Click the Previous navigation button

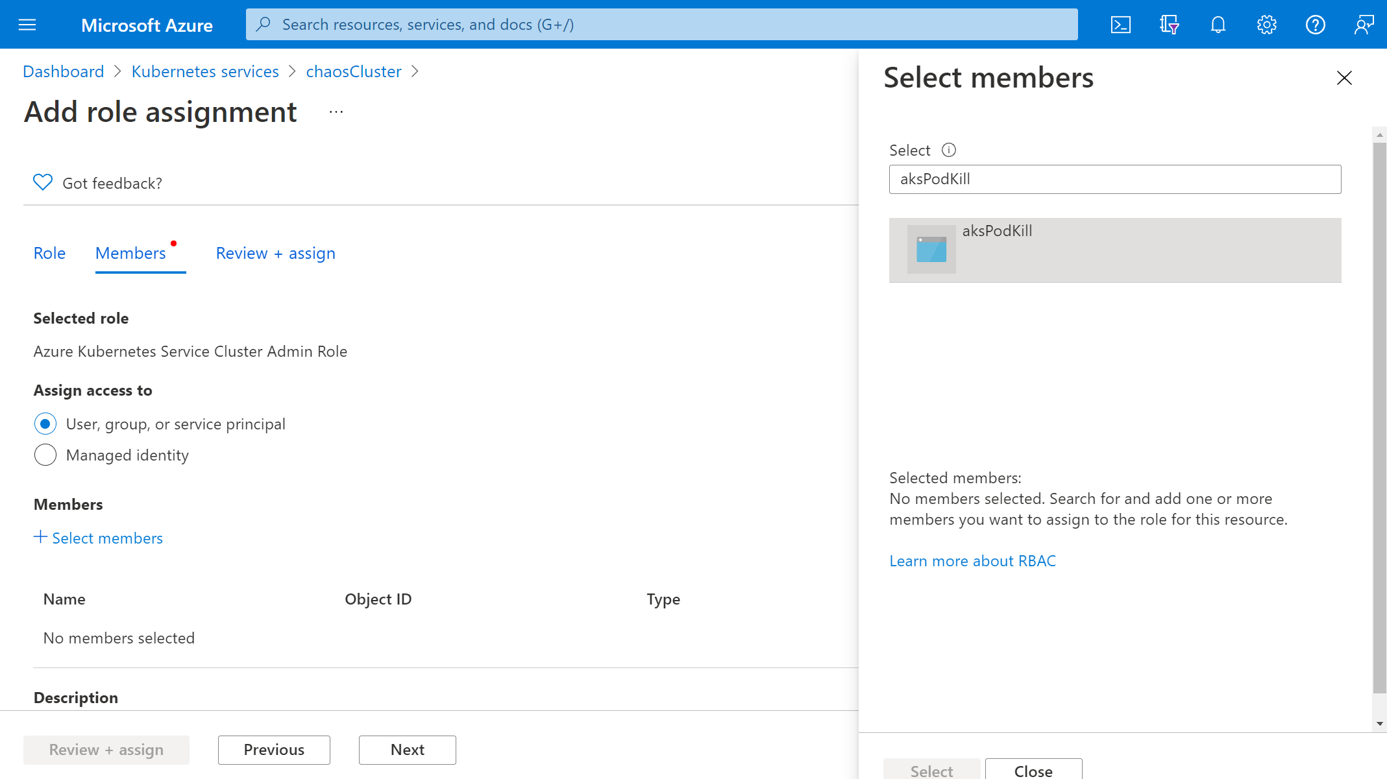pos(275,749)
